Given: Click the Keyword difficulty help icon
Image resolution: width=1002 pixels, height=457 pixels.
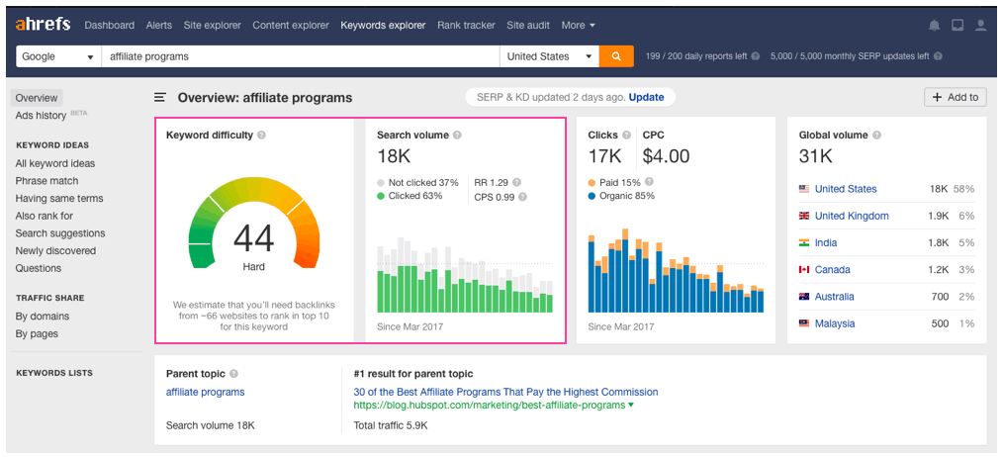Looking at the screenshot, I should tap(261, 135).
